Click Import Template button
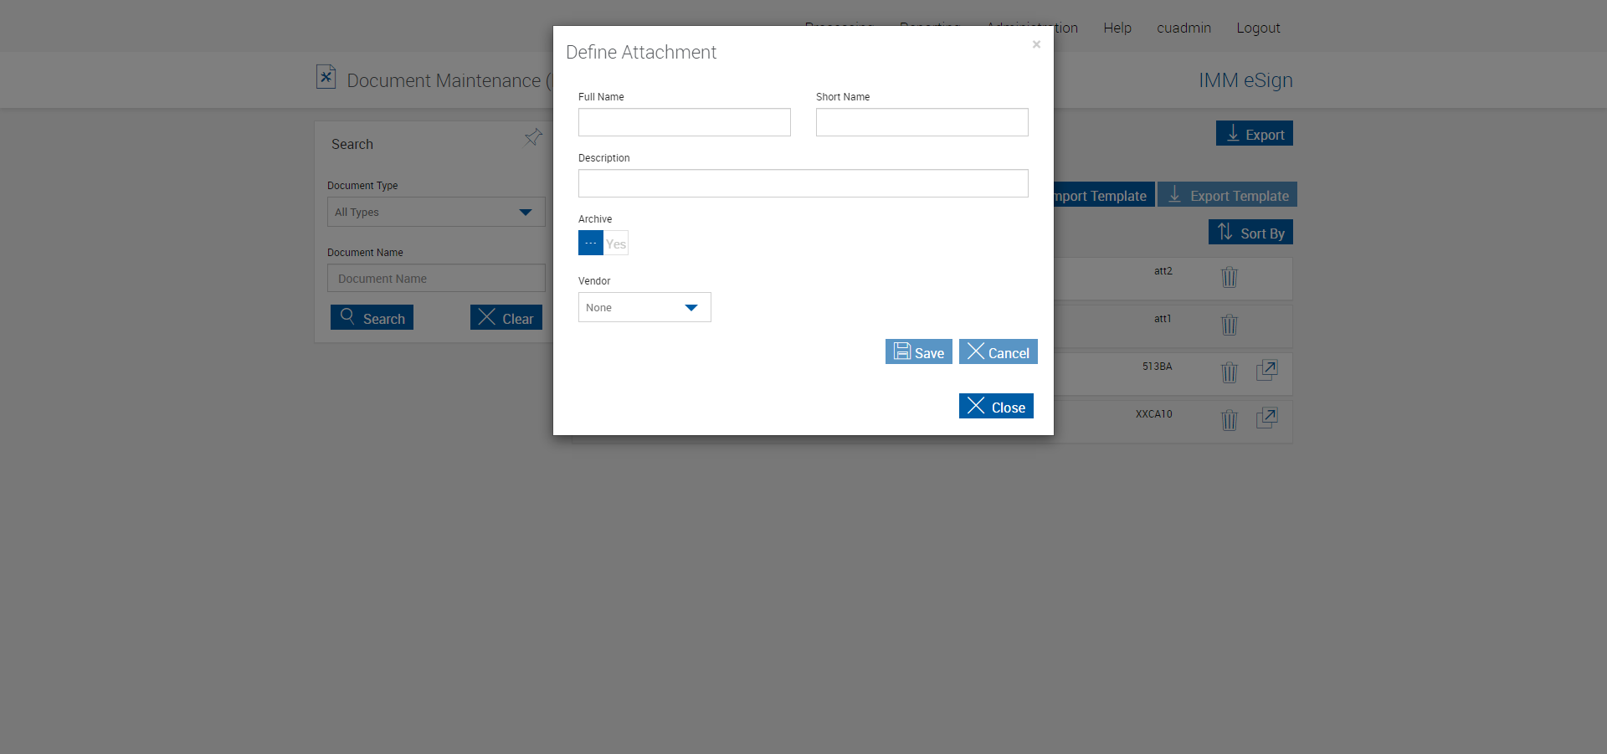Screen dimensions: 1607x754 1103,195
